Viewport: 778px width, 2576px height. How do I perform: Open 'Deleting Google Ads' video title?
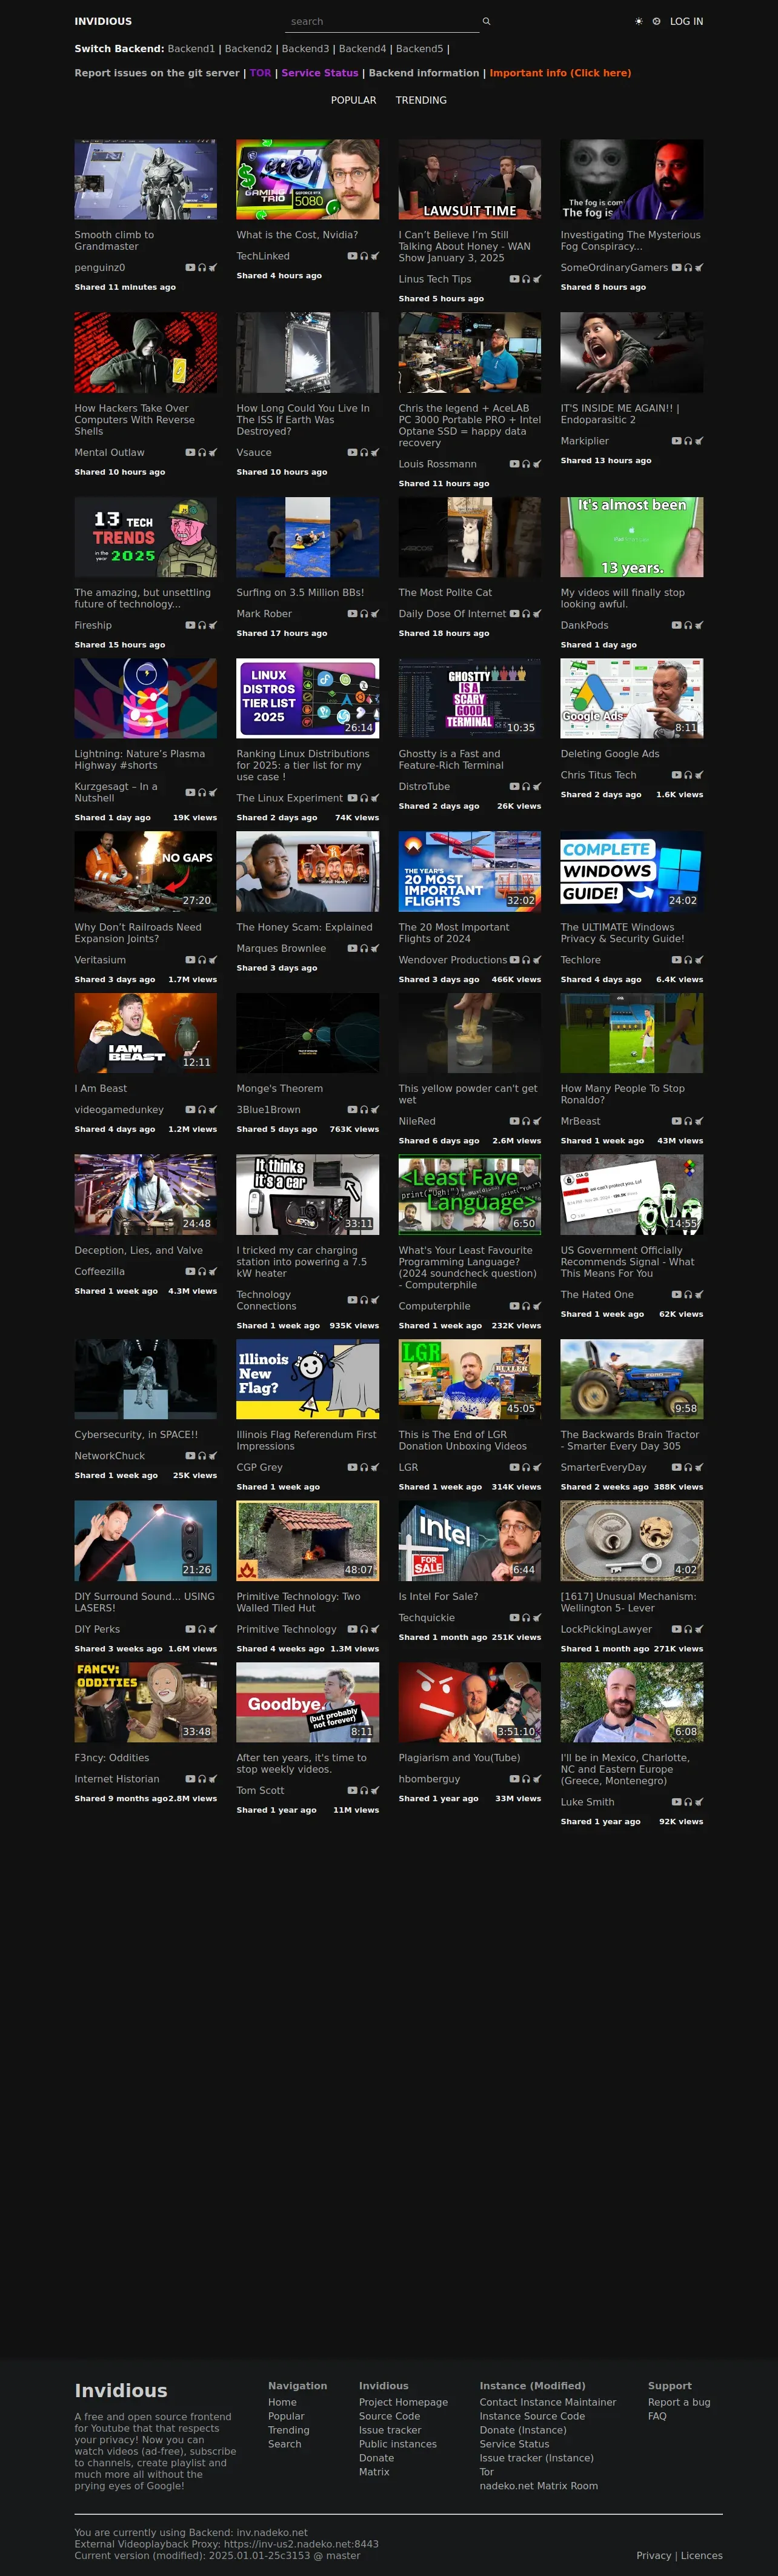click(x=610, y=754)
